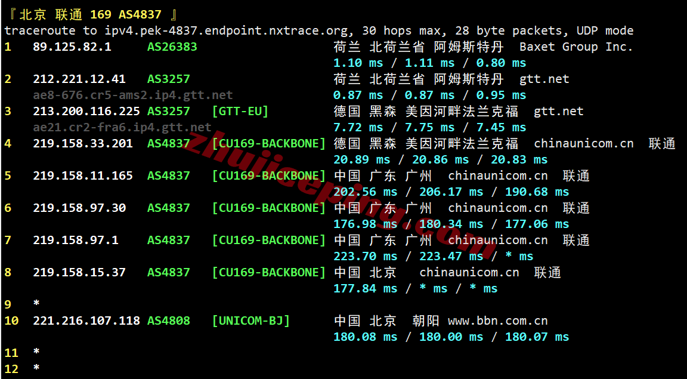The height and width of the screenshot is (379, 687).
Task: Click hop number 12
Action: 11,369
